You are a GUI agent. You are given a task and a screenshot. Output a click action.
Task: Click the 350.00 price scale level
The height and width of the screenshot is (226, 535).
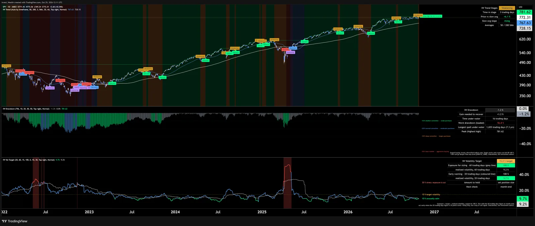525,96
